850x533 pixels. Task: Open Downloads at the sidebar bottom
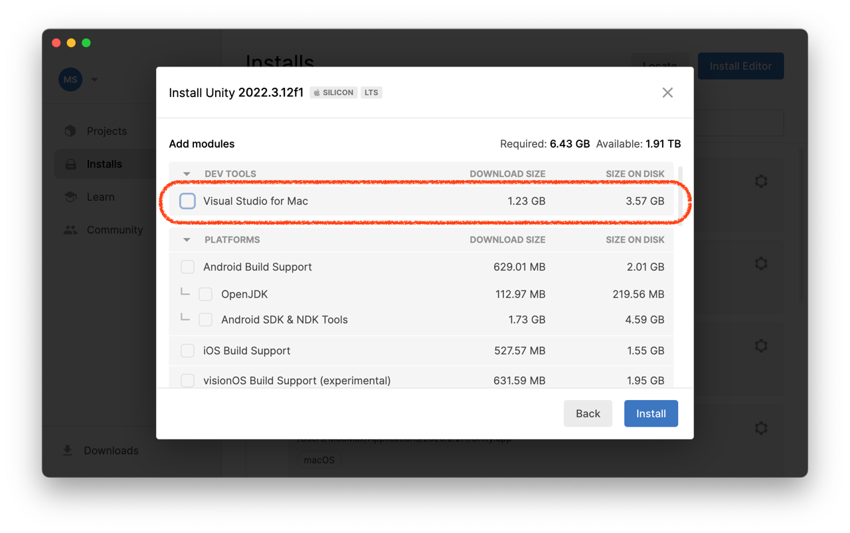point(111,451)
